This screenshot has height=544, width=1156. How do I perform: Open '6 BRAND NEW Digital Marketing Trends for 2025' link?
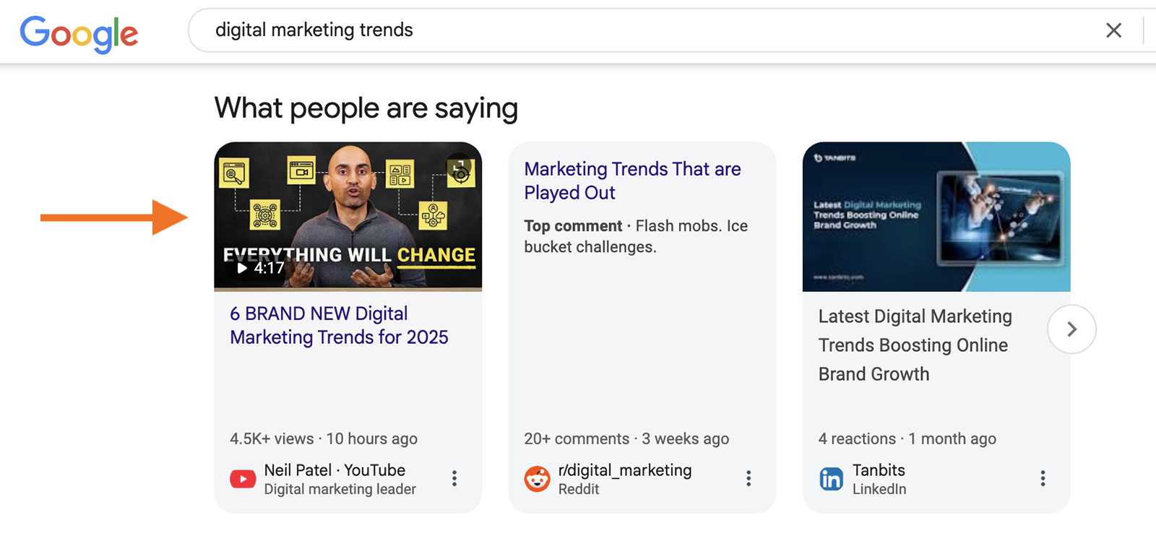pyautogui.click(x=339, y=325)
